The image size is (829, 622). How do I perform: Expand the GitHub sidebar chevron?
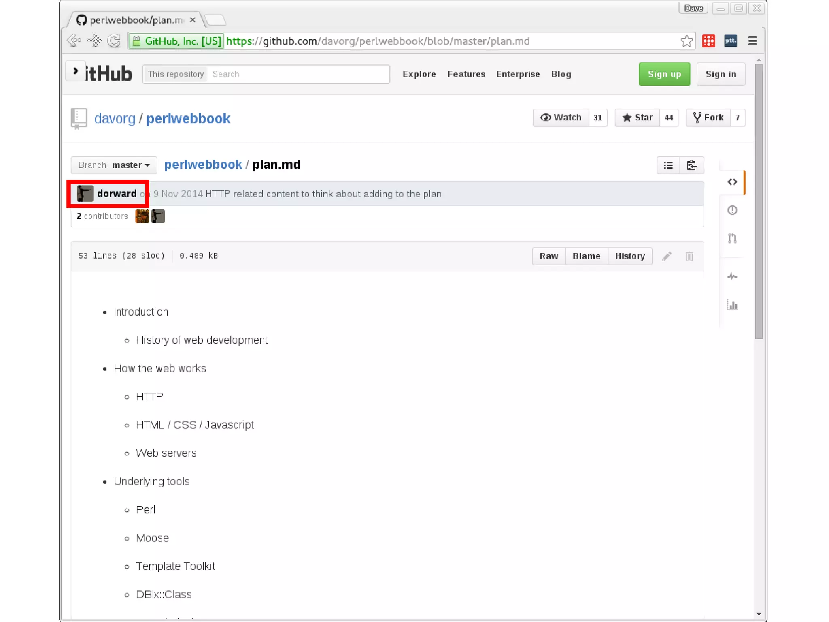[76, 71]
